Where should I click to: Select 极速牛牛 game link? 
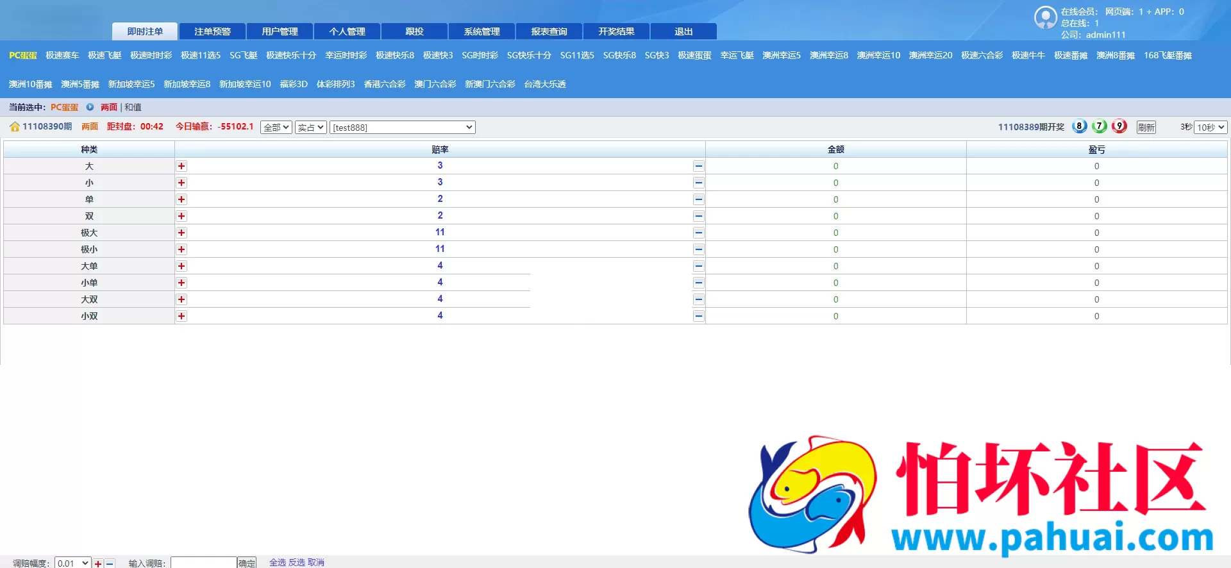(1028, 55)
